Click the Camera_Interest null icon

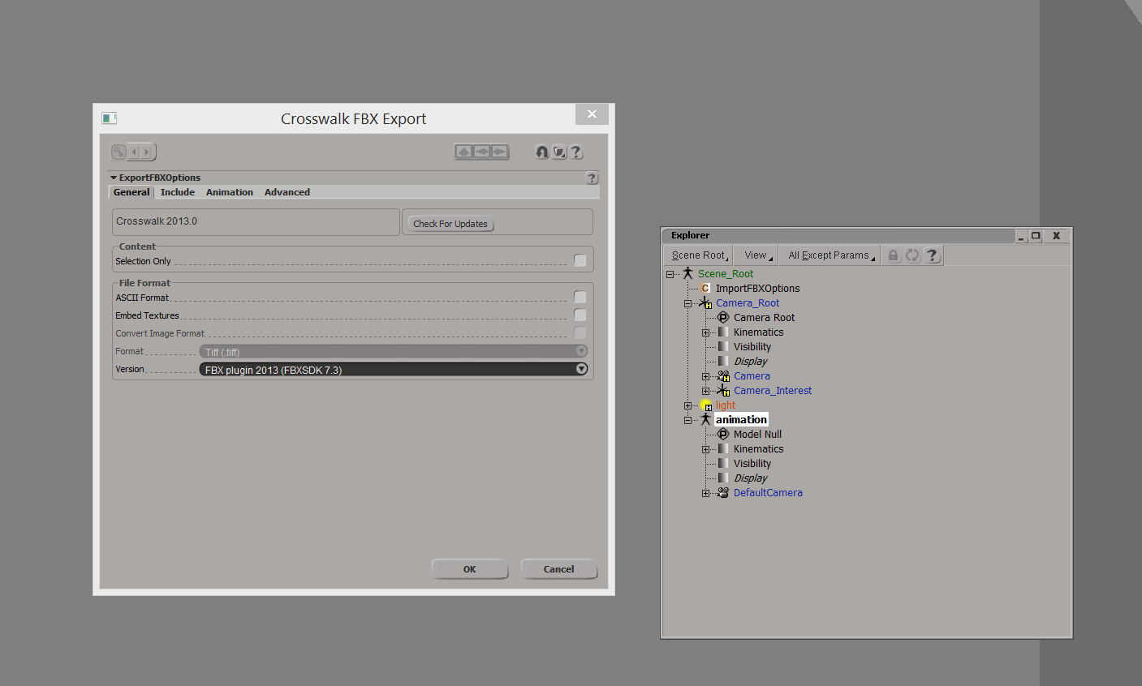723,391
